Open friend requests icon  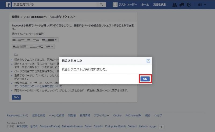[x=175, y=5]
